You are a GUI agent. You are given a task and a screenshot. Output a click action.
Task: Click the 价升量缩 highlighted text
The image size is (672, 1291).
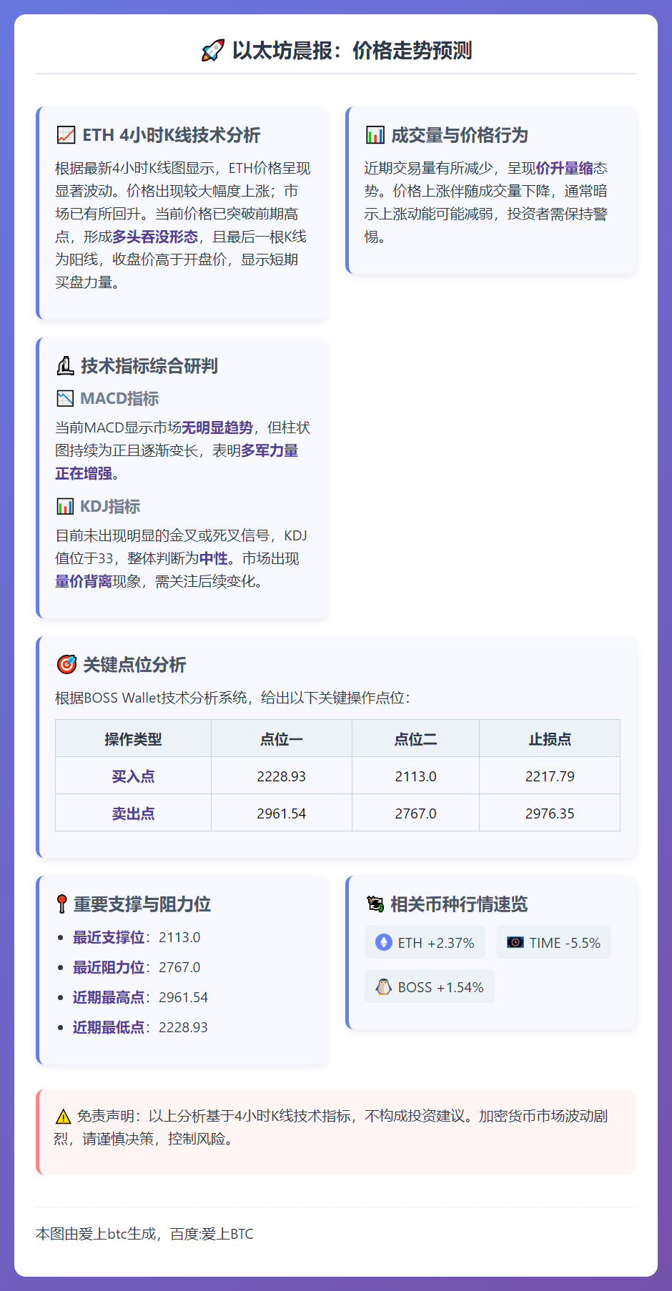click(x=564, y=168)
